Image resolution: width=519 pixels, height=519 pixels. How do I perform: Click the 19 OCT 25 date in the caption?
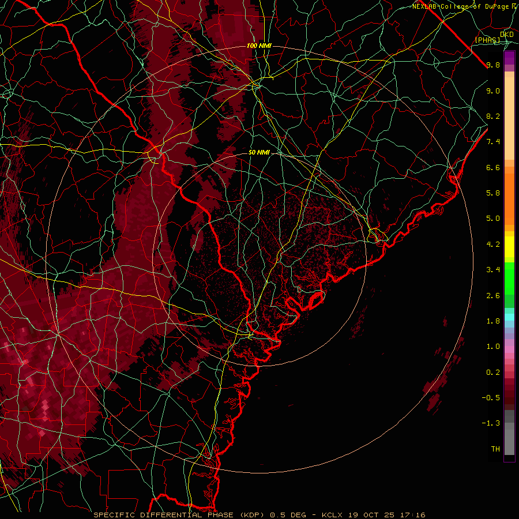point(373,515)
